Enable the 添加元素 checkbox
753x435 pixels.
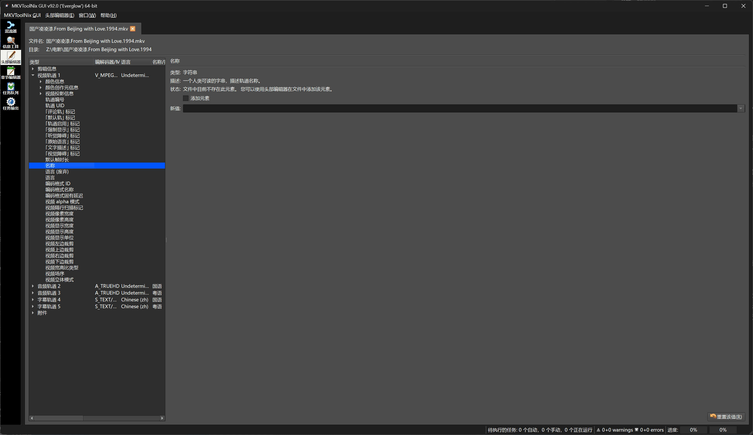click(186, 98)
